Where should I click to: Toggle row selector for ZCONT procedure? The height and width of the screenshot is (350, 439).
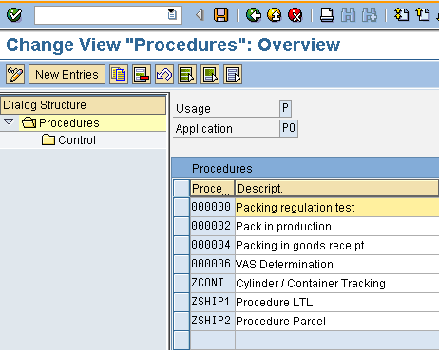(x=181, y=284)
